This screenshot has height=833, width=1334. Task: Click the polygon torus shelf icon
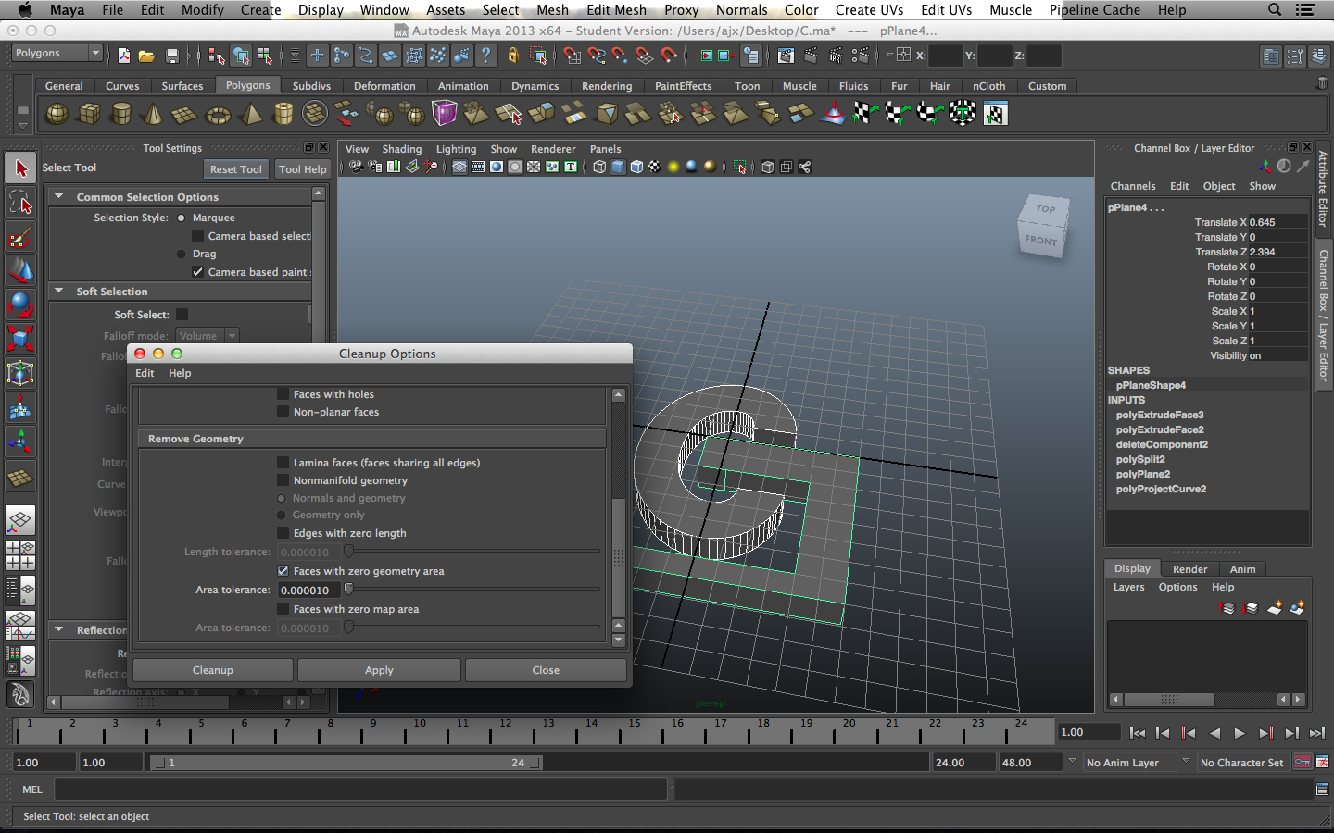[218, 115]
